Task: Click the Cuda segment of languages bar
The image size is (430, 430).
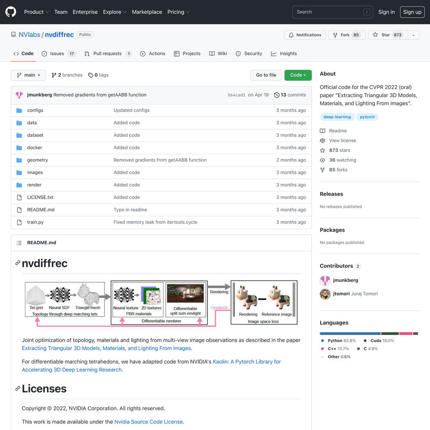Action: coord(390,334)
